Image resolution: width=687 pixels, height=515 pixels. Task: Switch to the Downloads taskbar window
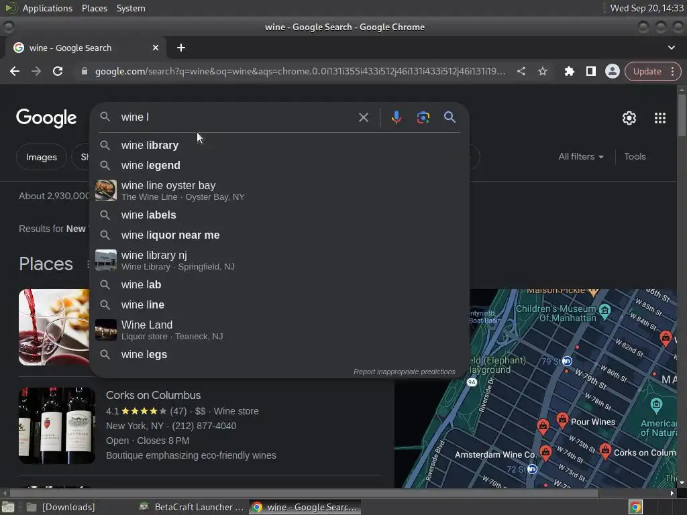pyautogui.click(x=61, y=507)
